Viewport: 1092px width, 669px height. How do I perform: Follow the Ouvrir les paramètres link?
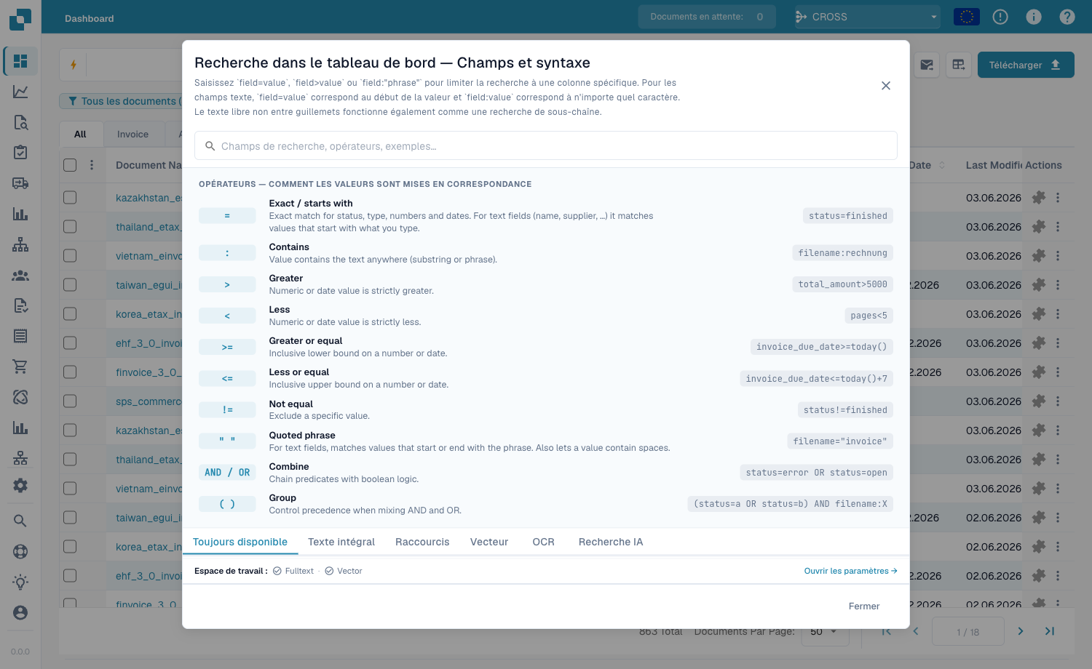(x=850, y=571)
